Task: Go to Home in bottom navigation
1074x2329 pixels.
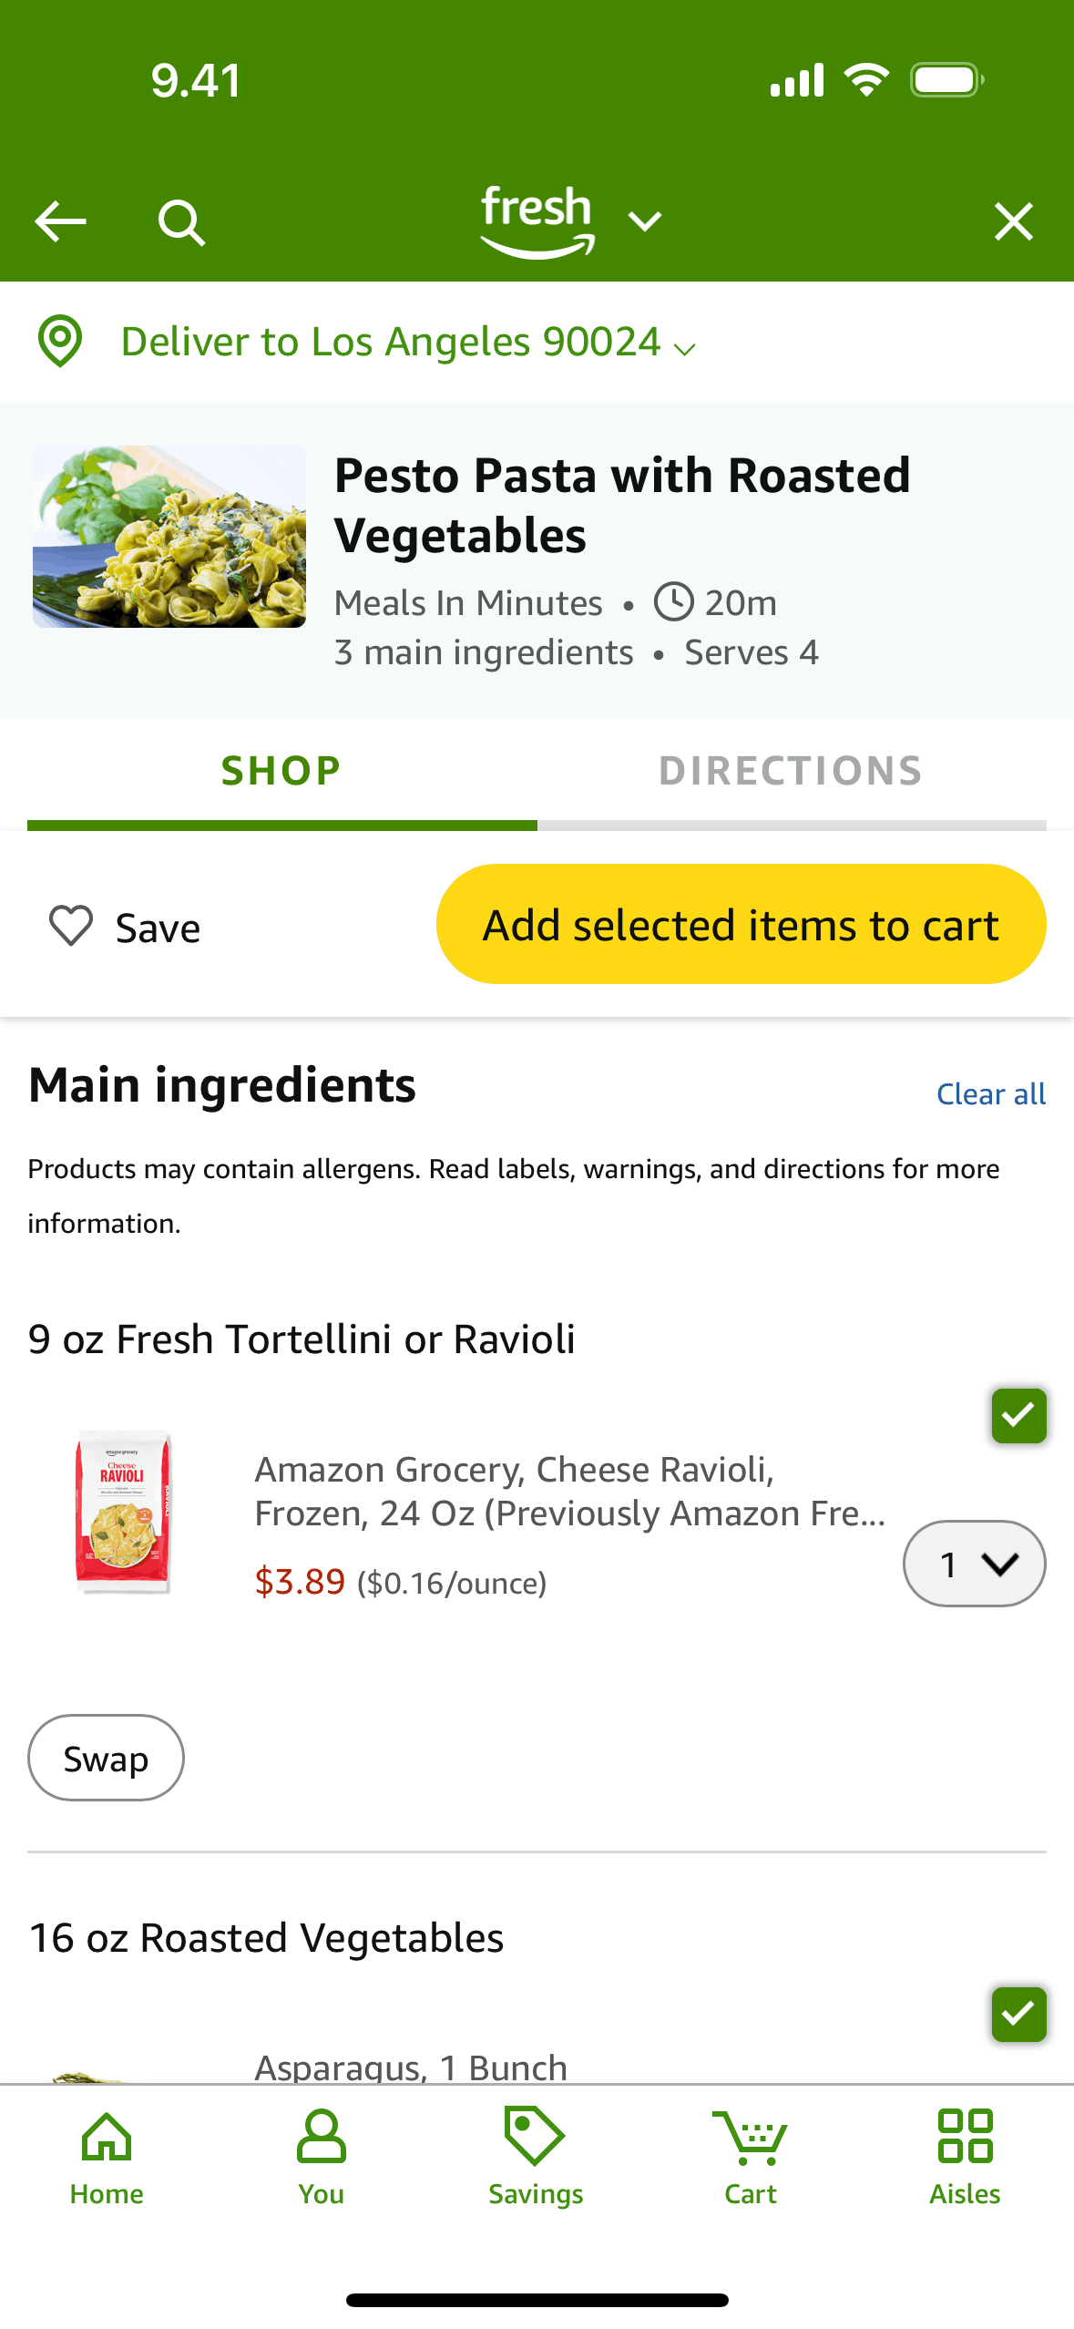Action: (107, 2156)
